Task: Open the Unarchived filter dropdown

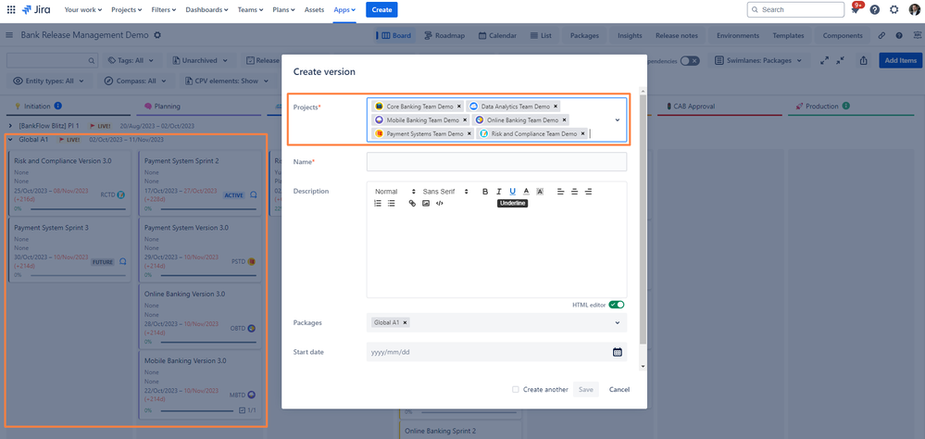Action: click(x=201, y=60)
